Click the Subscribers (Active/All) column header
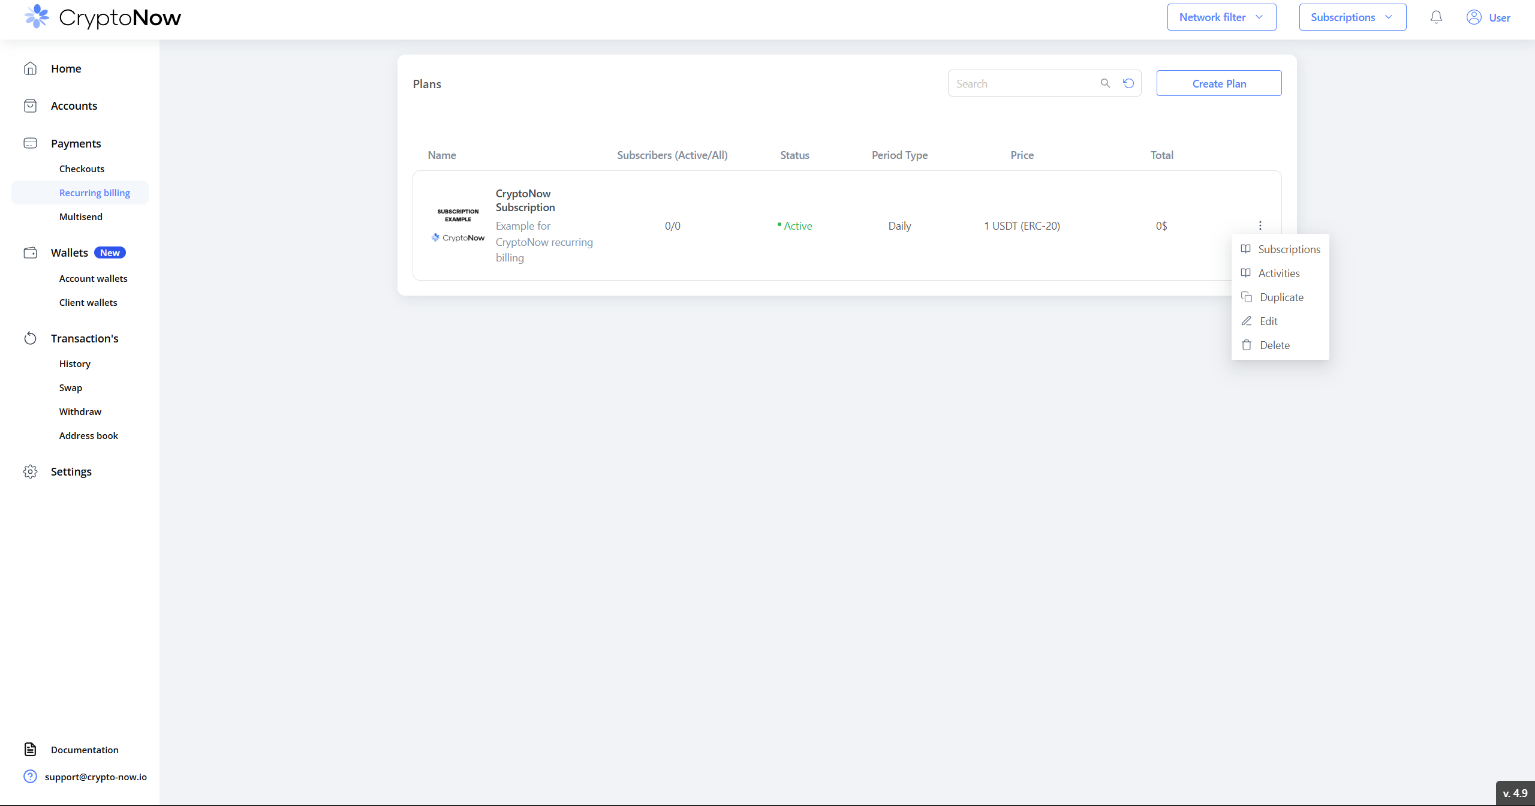 pos(672,155)
